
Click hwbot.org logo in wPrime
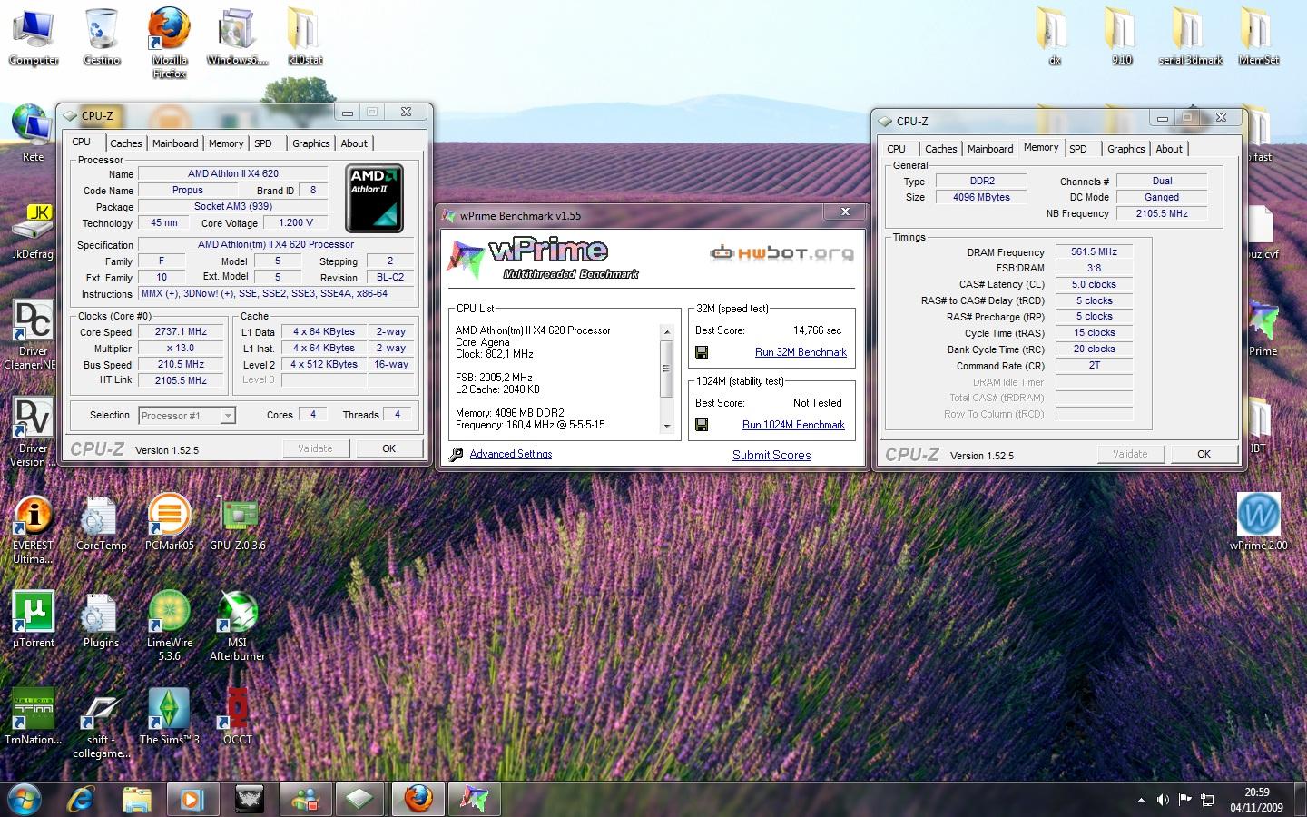(781, 252)
